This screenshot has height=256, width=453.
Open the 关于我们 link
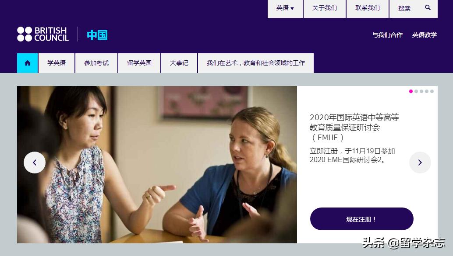325,8
